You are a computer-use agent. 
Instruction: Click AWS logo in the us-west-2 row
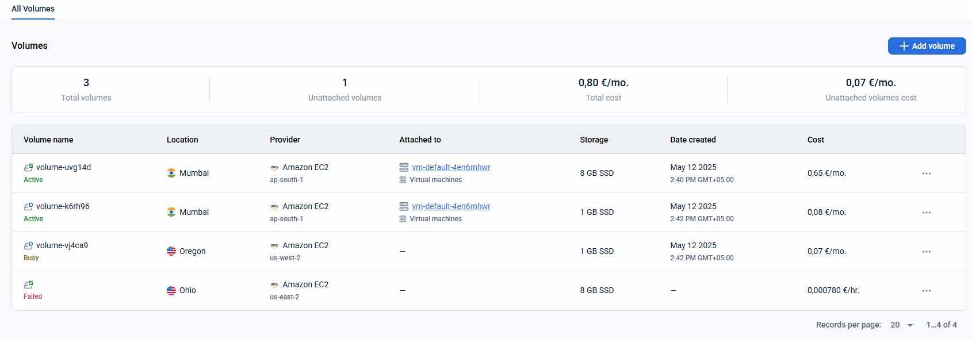[274, 245]
